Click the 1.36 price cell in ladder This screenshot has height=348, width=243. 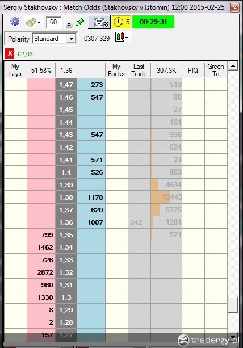click(66, 222)
